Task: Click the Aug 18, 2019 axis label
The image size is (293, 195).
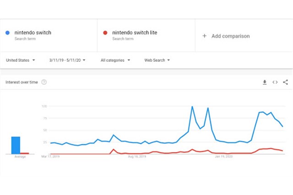Action: click(x=137, y=157)
